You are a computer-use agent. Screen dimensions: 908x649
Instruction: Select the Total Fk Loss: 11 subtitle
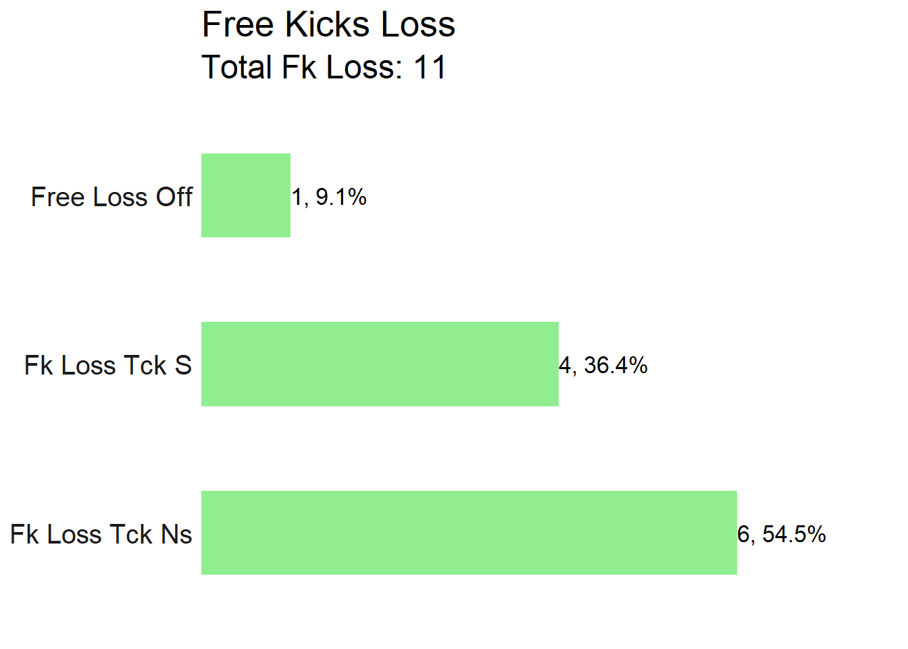coord(324,68)
